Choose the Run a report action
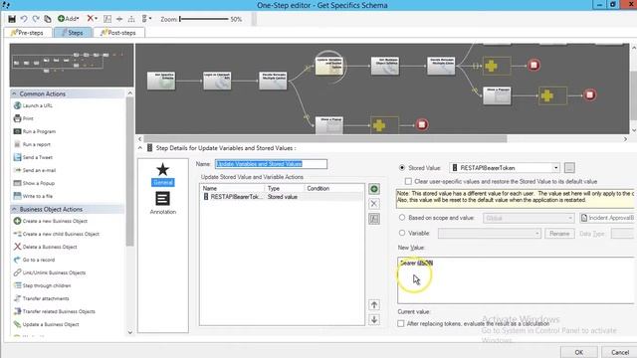 [32, 144]
